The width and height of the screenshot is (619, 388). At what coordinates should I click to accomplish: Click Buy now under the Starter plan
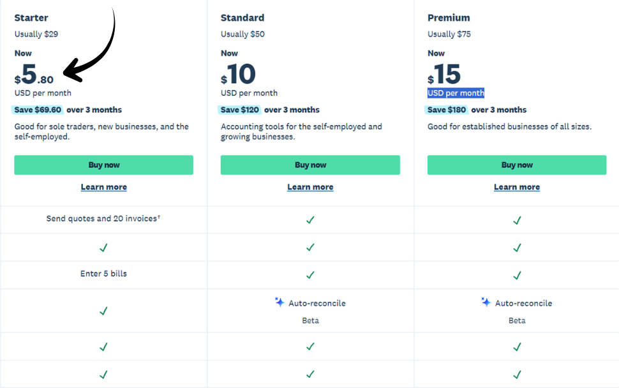[103, 165]
